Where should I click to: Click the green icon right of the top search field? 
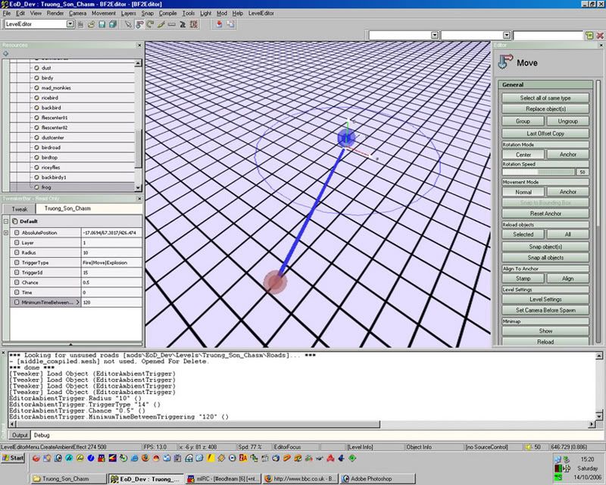(x=589, y=35)
